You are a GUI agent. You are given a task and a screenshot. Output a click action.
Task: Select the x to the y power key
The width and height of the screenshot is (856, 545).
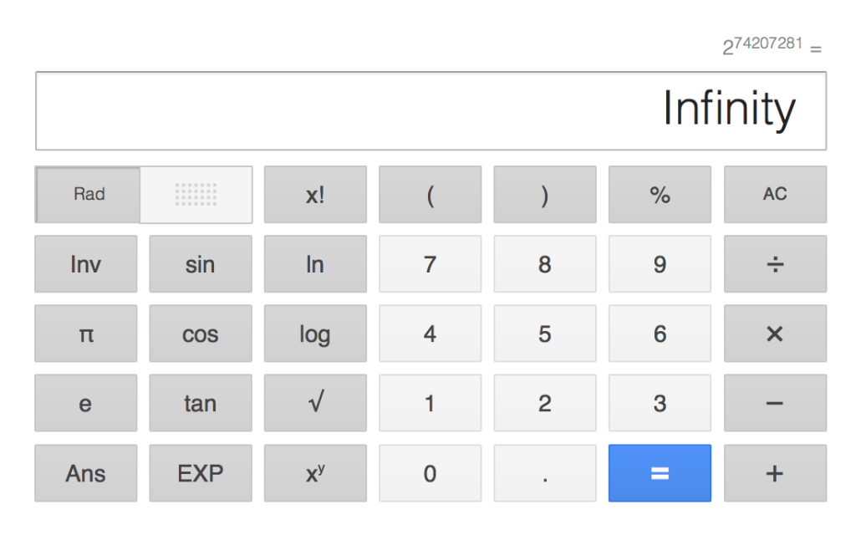tap(315, 473)
